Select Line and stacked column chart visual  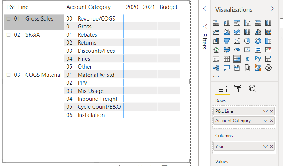(x=247, y=32)
